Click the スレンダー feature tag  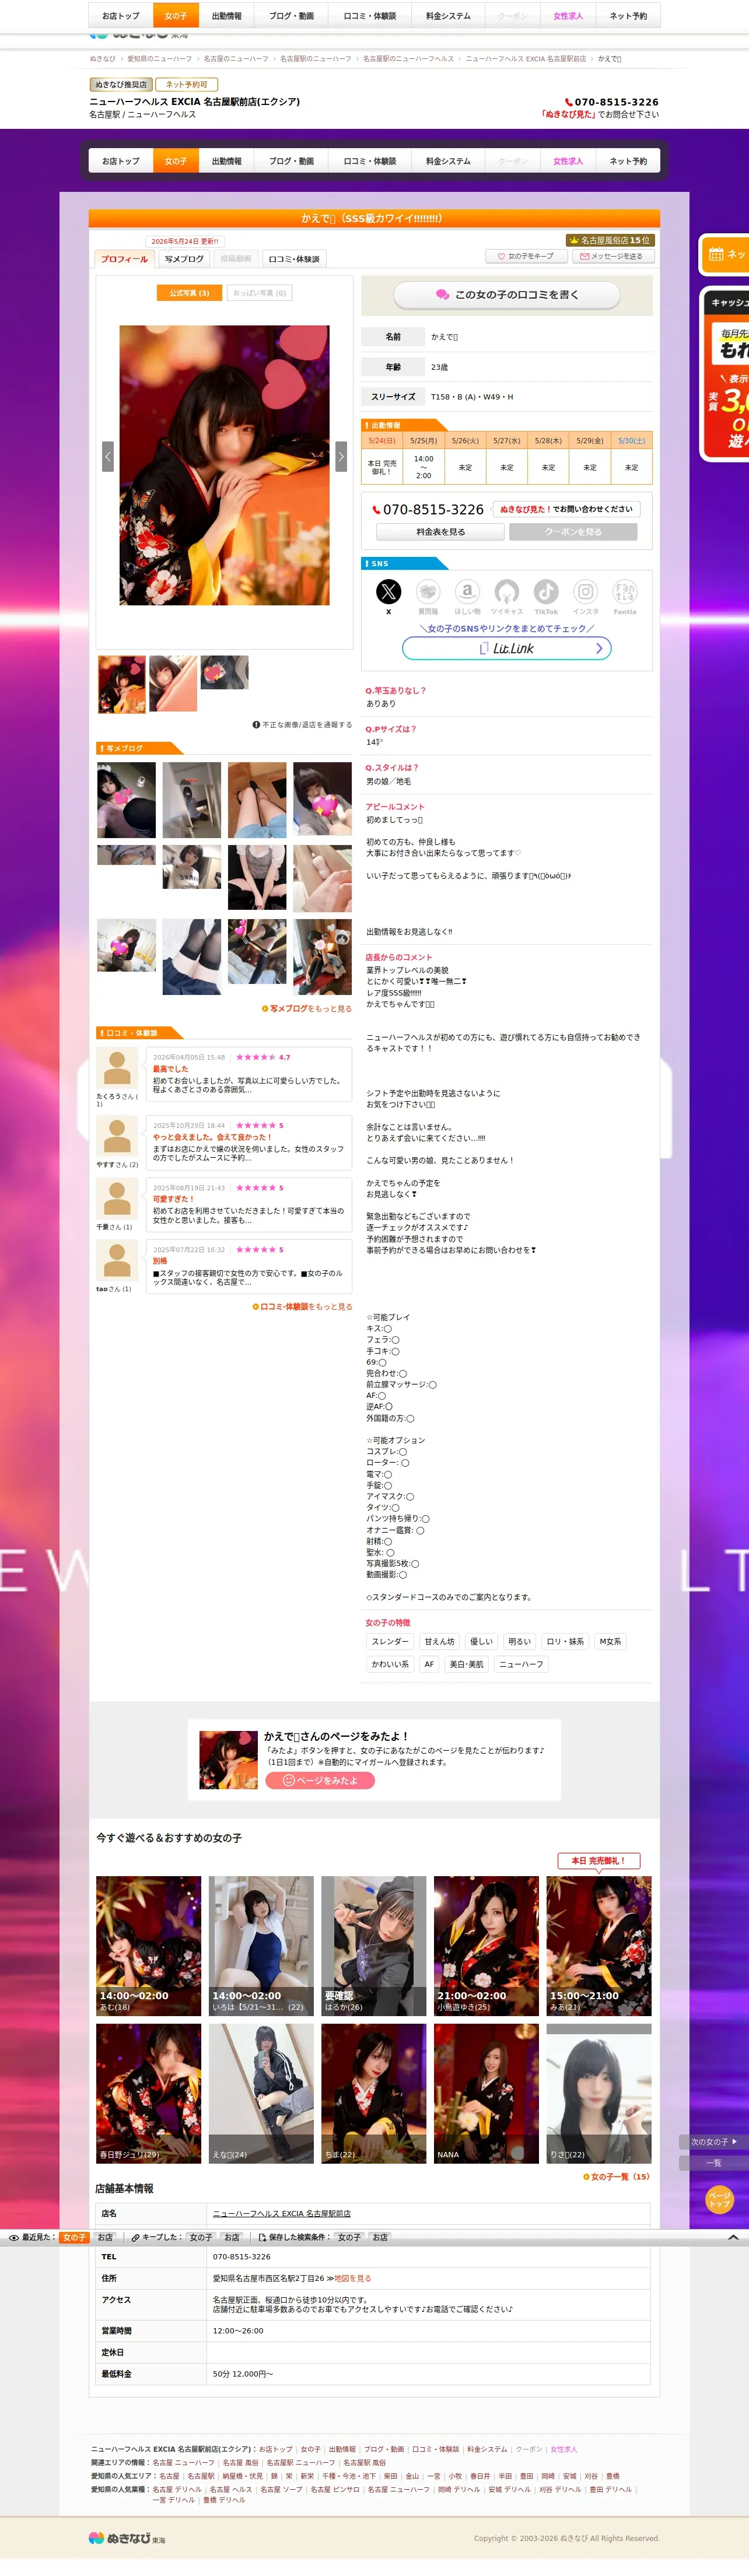tap(390, 1641)
